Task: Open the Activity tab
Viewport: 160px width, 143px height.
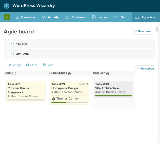Action: 50,17
